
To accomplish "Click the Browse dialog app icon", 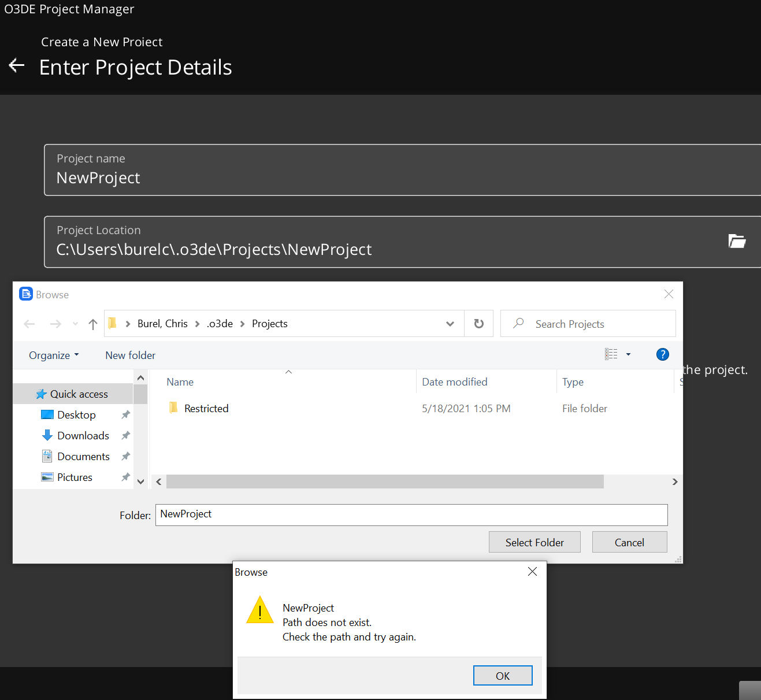I will coord(26,294).
